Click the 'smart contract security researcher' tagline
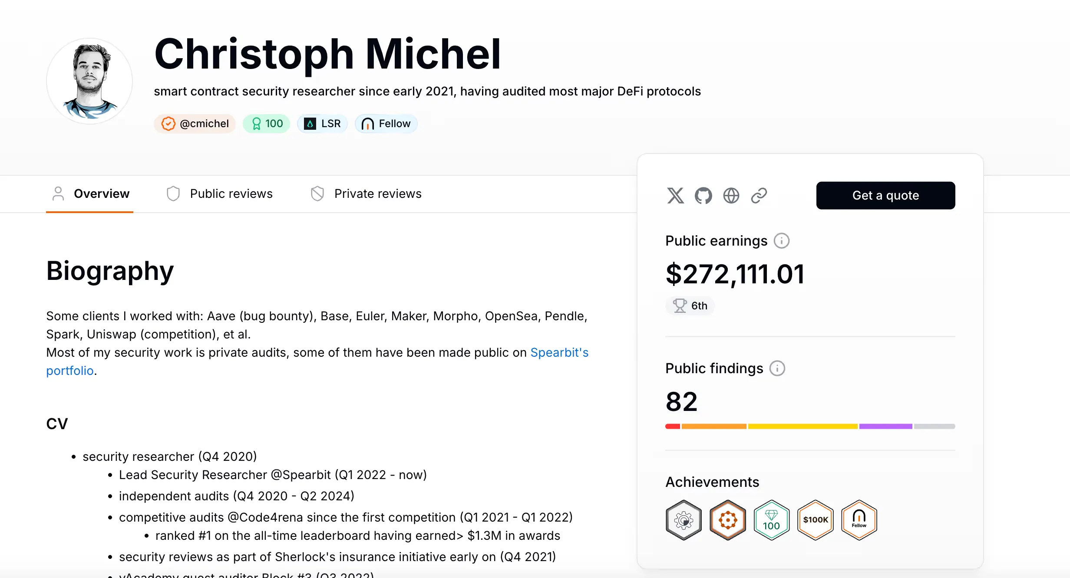The image size is (1070, 578). pos(427,92)
